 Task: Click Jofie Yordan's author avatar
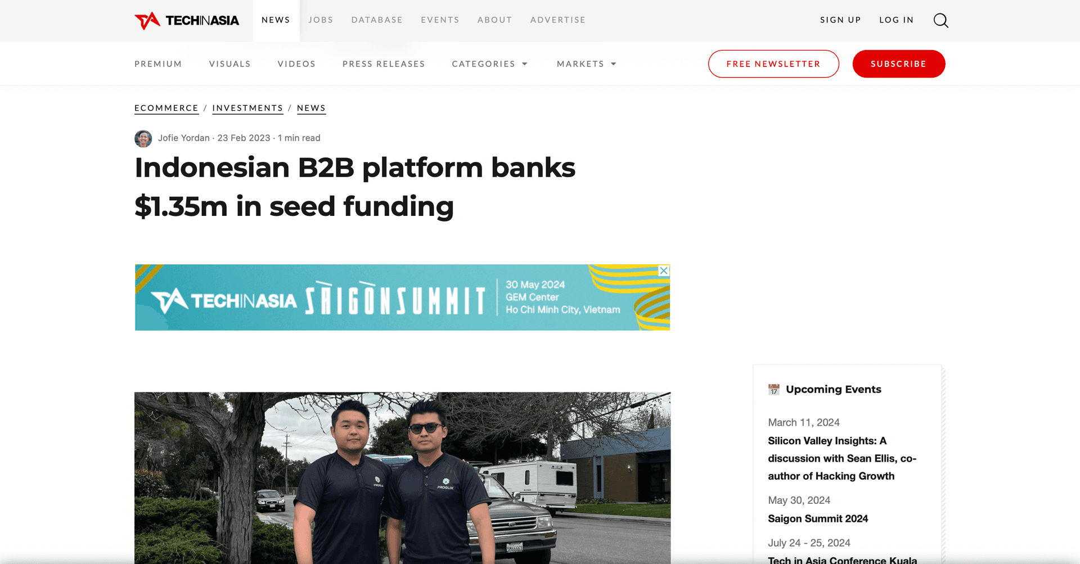[x=143, y=138]
